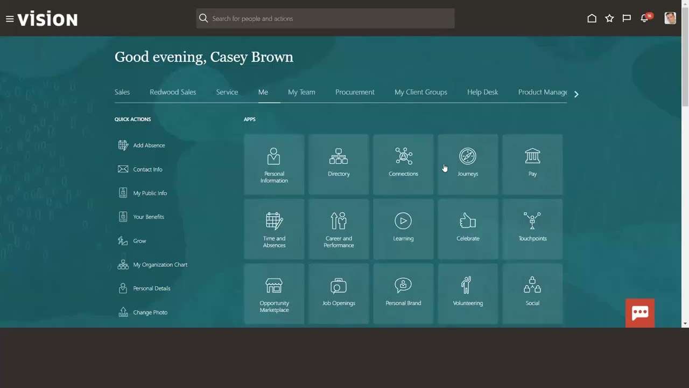Switch to the Redwood Sales tab
This screenshot has height=388, width=689.
tap(173, 92)
